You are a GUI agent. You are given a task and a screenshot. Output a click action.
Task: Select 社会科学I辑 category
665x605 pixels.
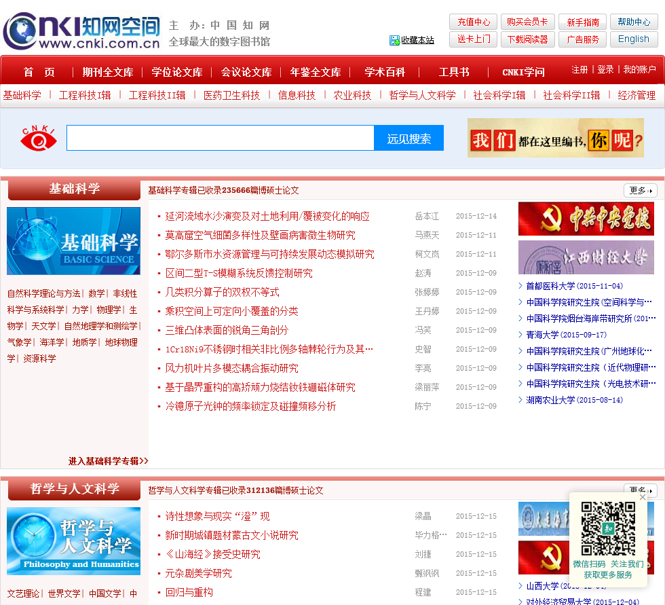pyautogui.click(x=499, y=96)
